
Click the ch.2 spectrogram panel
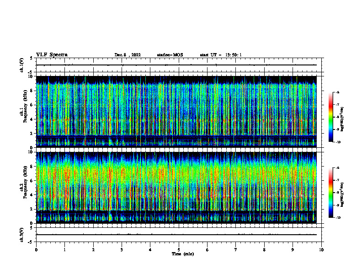(x=176, y=188)
